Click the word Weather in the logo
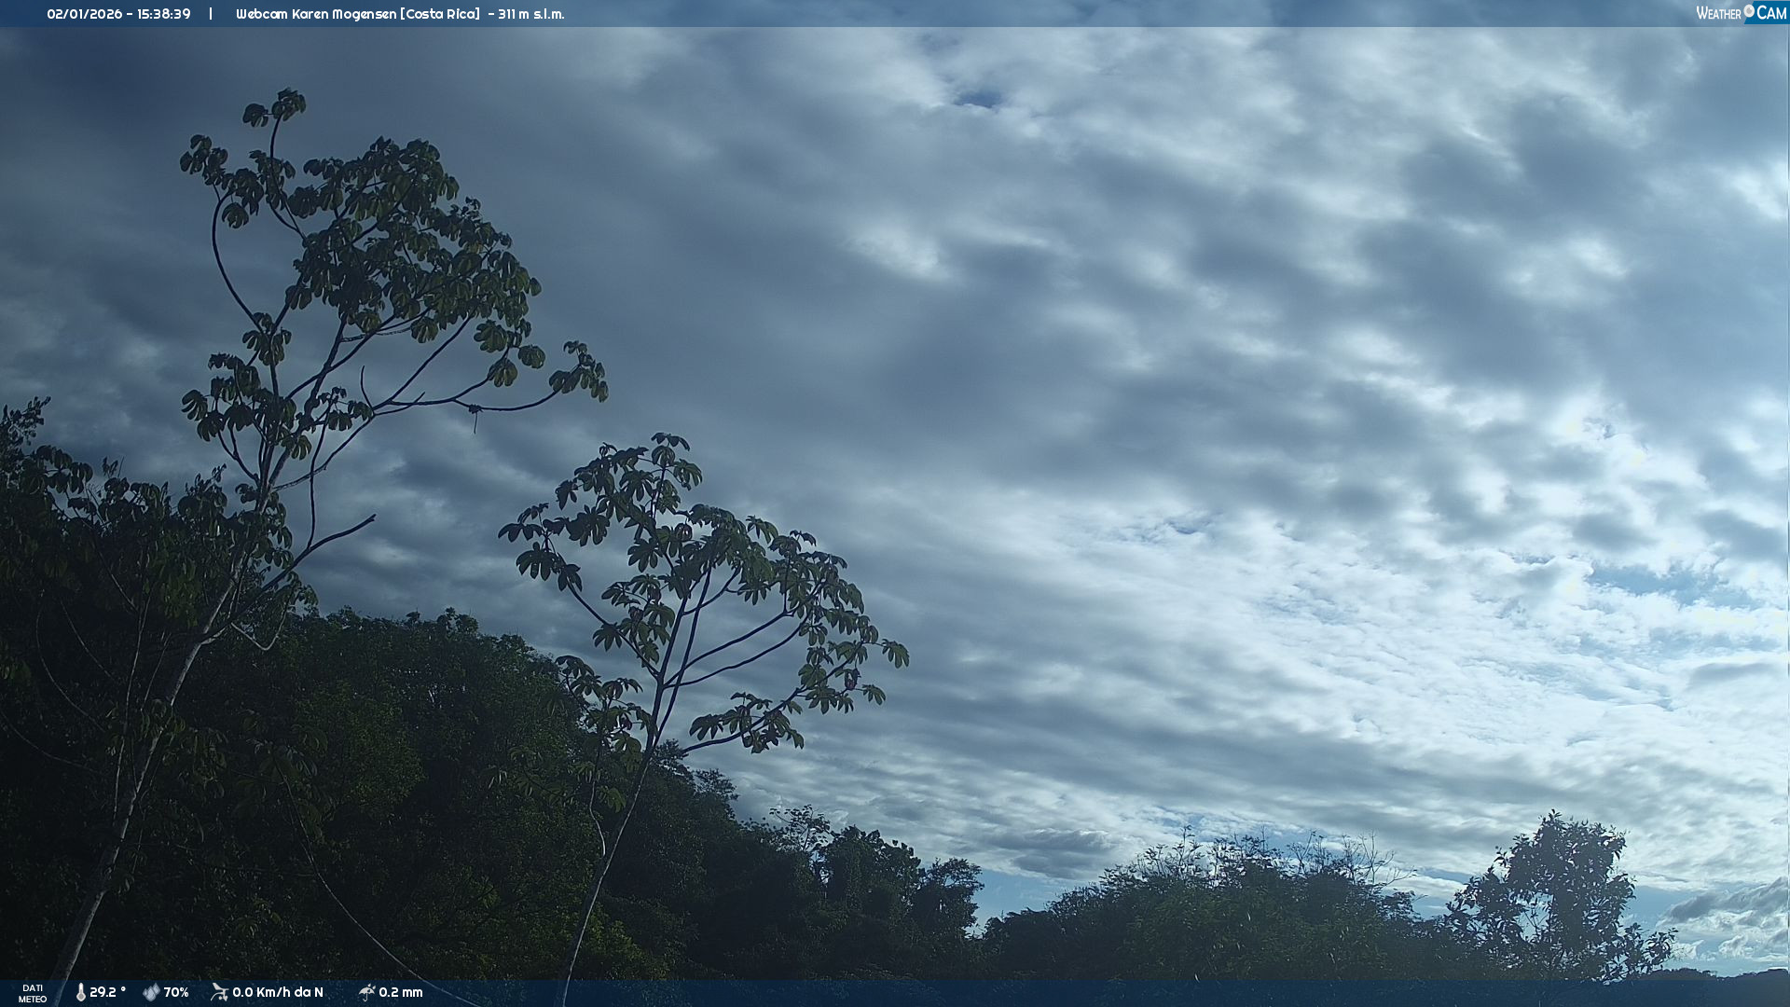Image resolution: width=1790 pixels, height=1007 pixels. [1718, 13]
